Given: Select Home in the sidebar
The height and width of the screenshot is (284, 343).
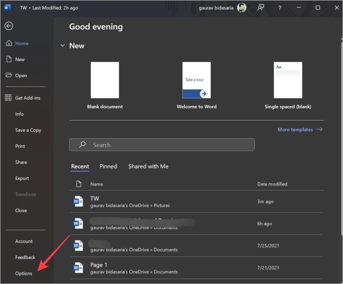Looking at the screenshot, I should pyautogui.click(x=22, y=43).
